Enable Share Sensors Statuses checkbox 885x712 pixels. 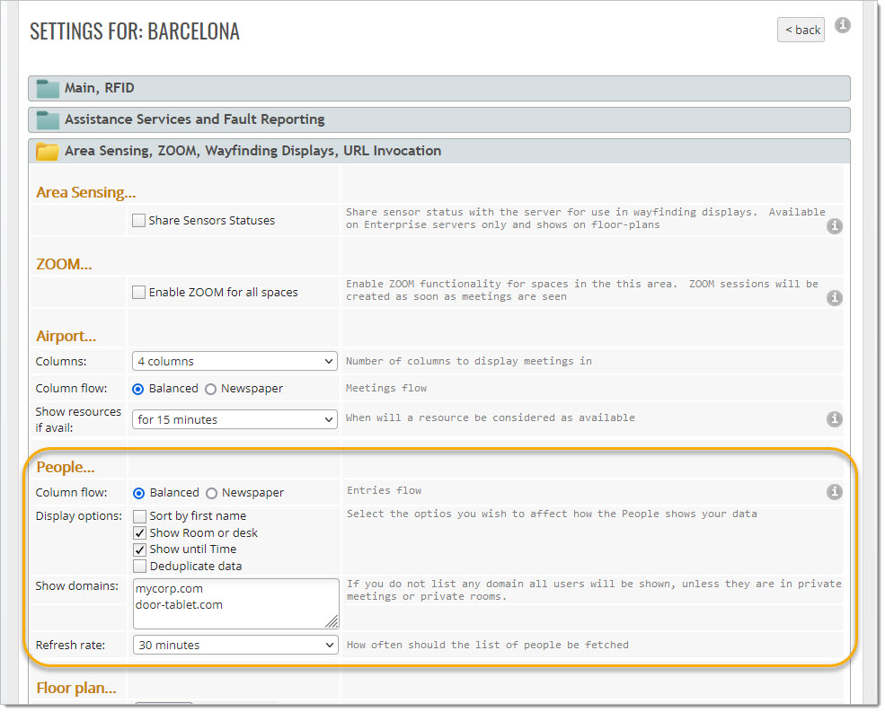(x=139, y=220)
